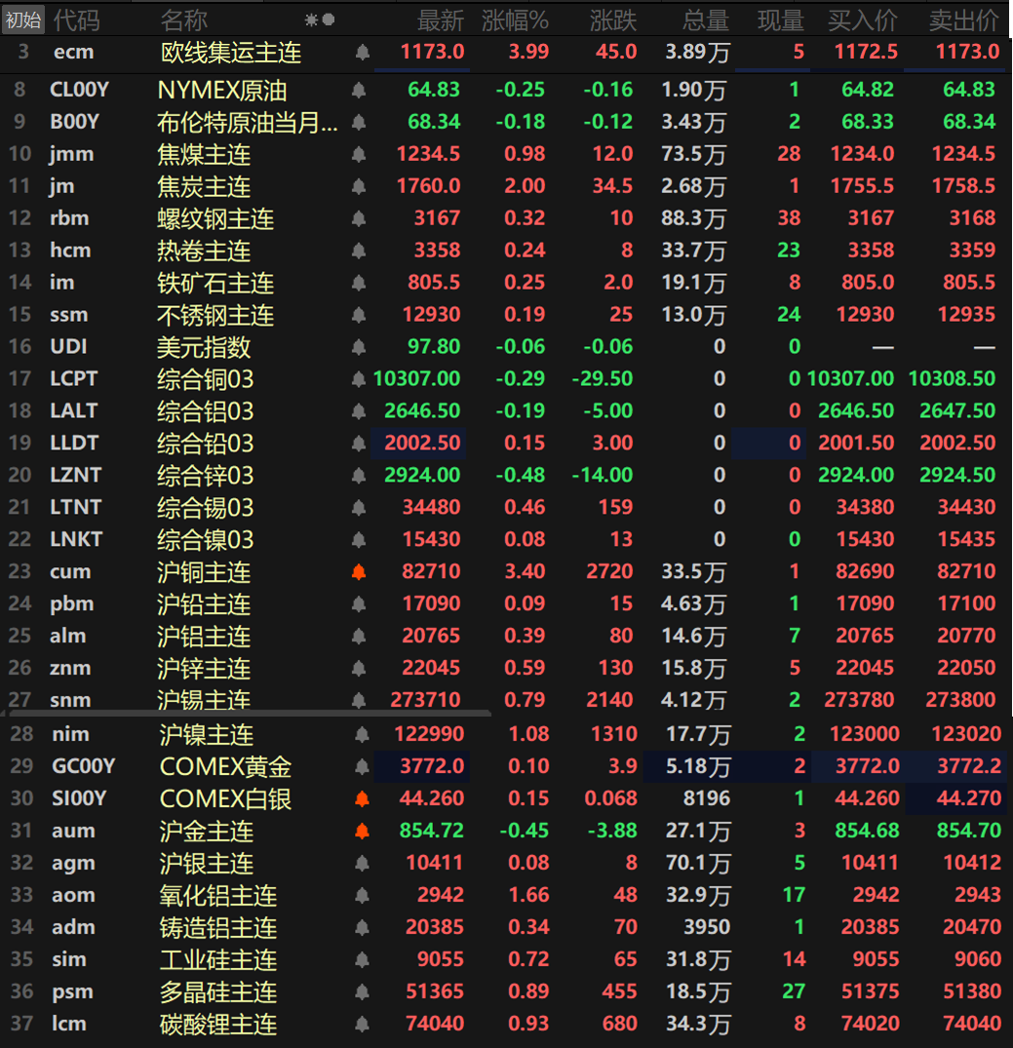Set an alert bell for 焦煤主连
The image size is (1013, 1048).
[x=359, y=154]
